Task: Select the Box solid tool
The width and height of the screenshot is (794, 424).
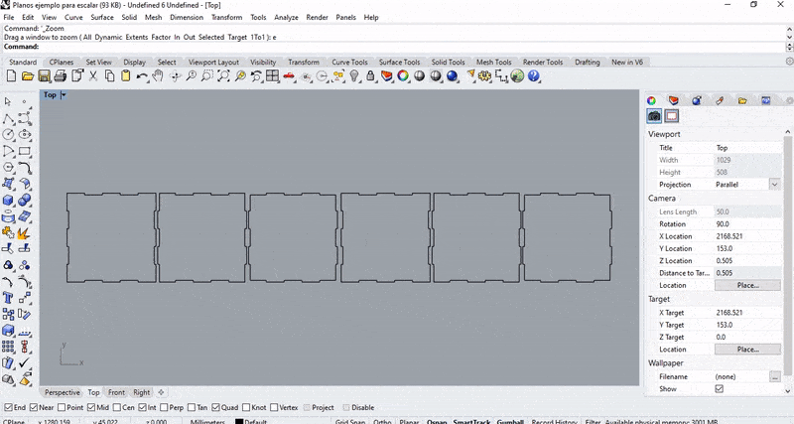Action: click(x=8, y=201)
